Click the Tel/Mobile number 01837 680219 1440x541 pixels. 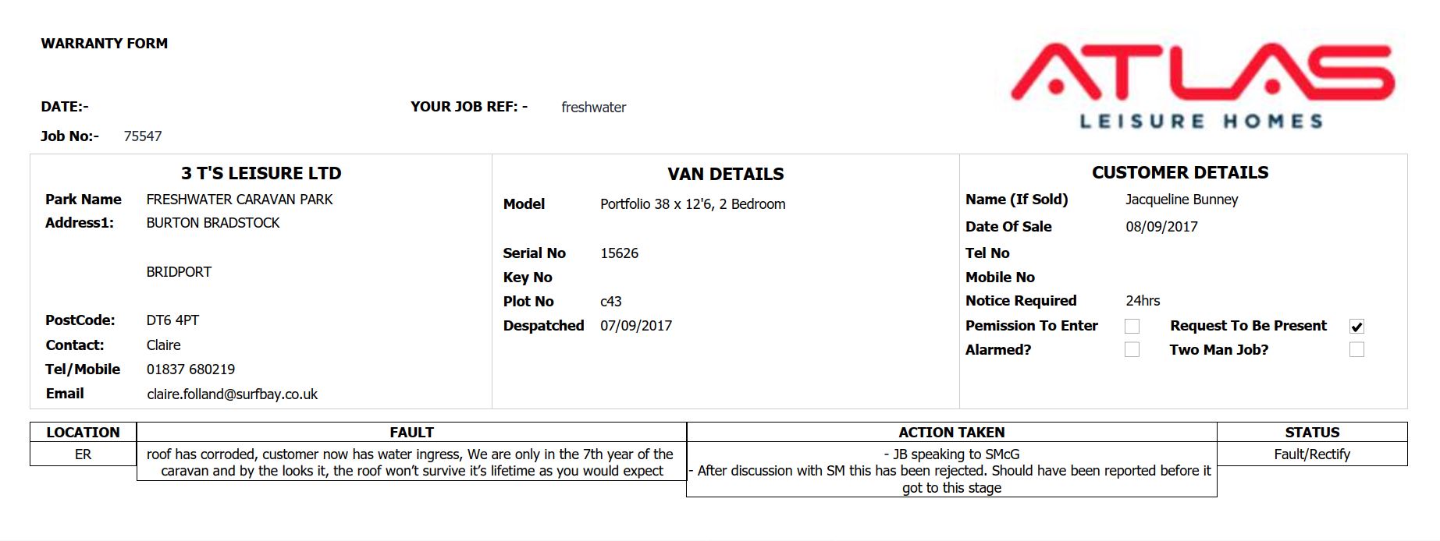click(190, 370)
